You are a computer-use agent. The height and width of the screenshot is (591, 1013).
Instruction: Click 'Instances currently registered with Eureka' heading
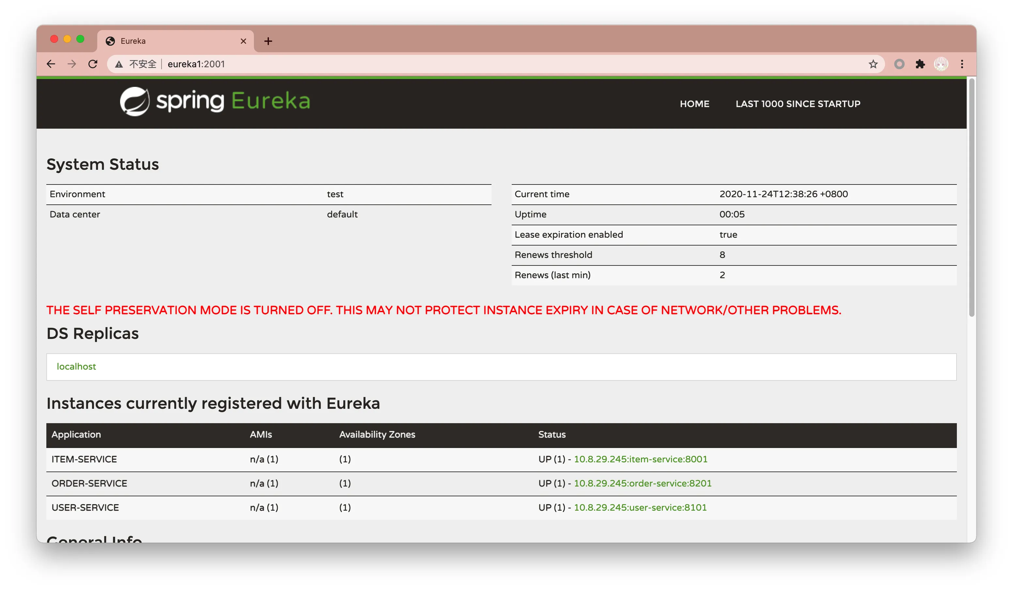(x=213, y=403)
